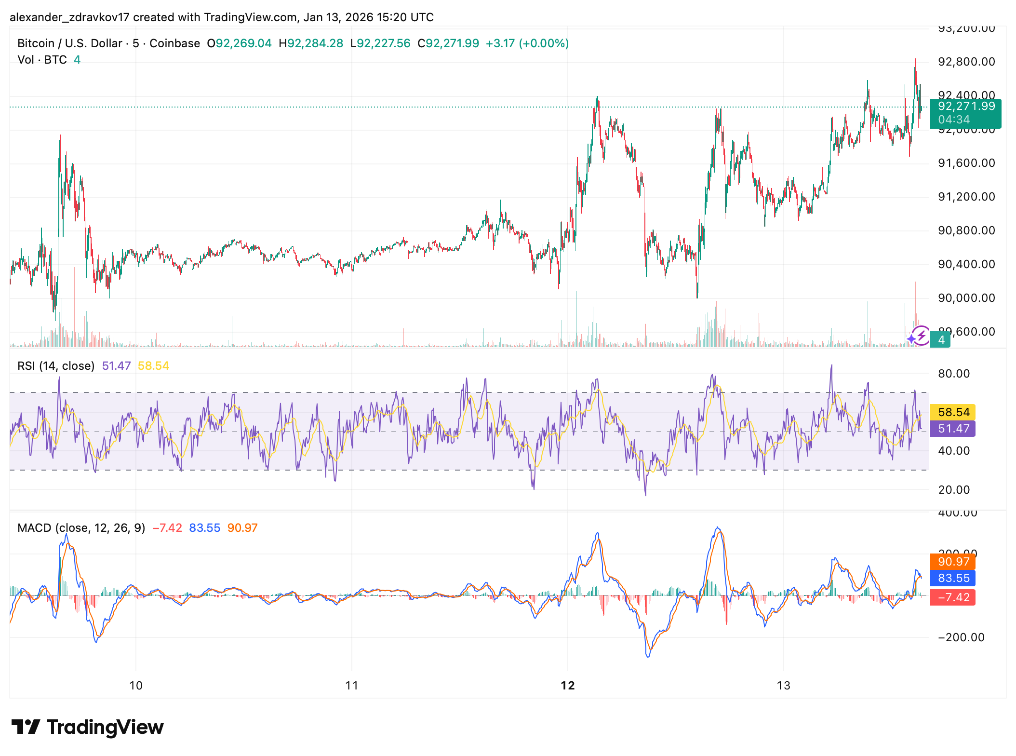Screen dimensions: 1016x756
Task: Click the purple RSI value tag 51.47
Action: click(x=953, y=429)
